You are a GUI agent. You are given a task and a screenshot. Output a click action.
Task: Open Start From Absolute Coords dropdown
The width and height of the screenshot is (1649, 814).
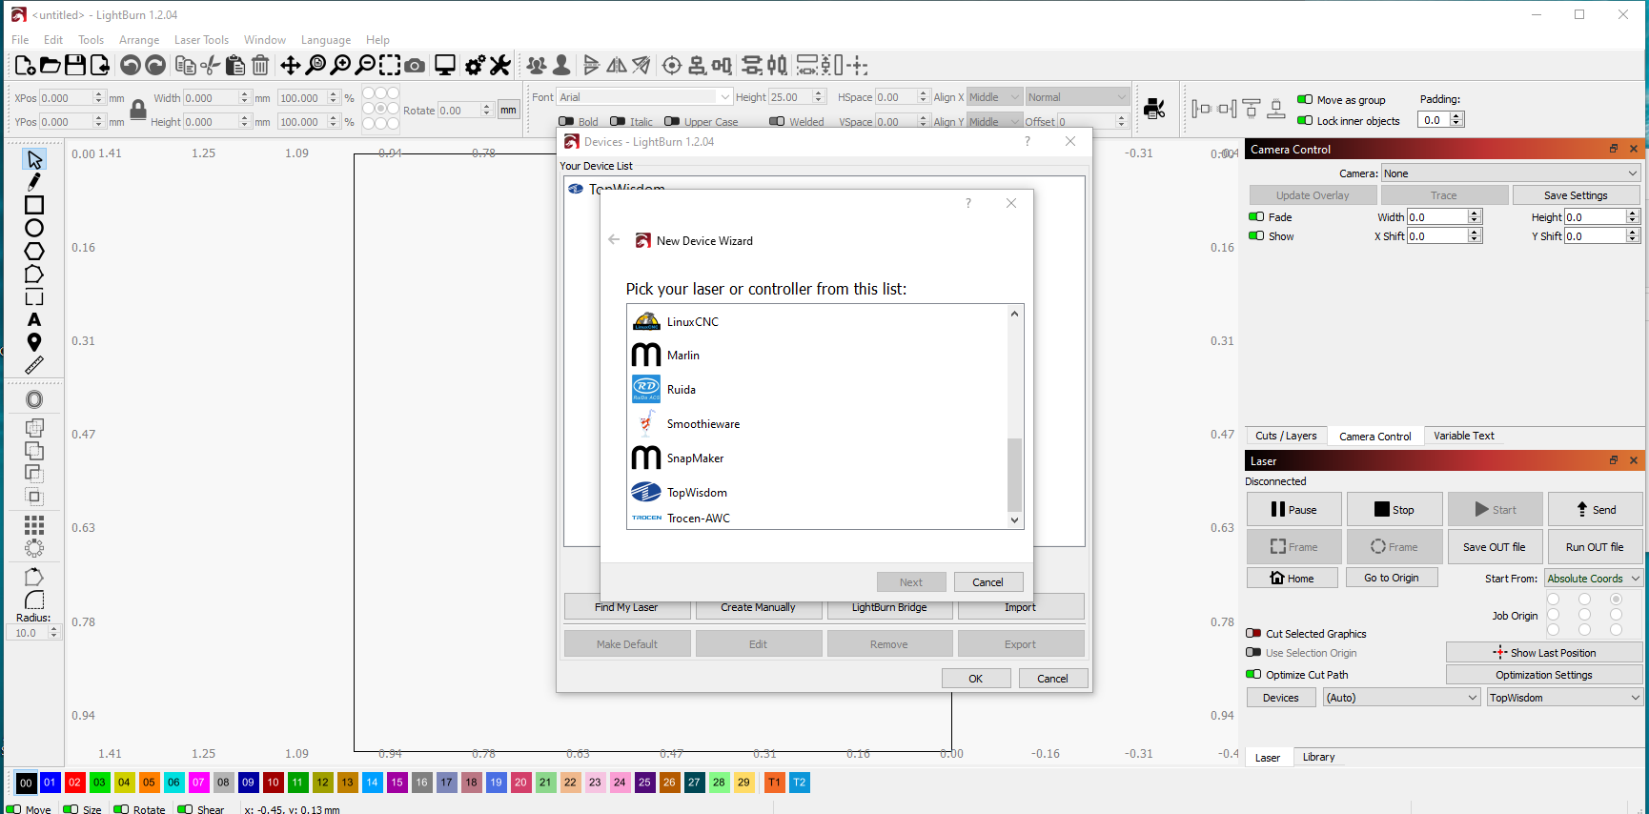click(x=1594, y=578)
